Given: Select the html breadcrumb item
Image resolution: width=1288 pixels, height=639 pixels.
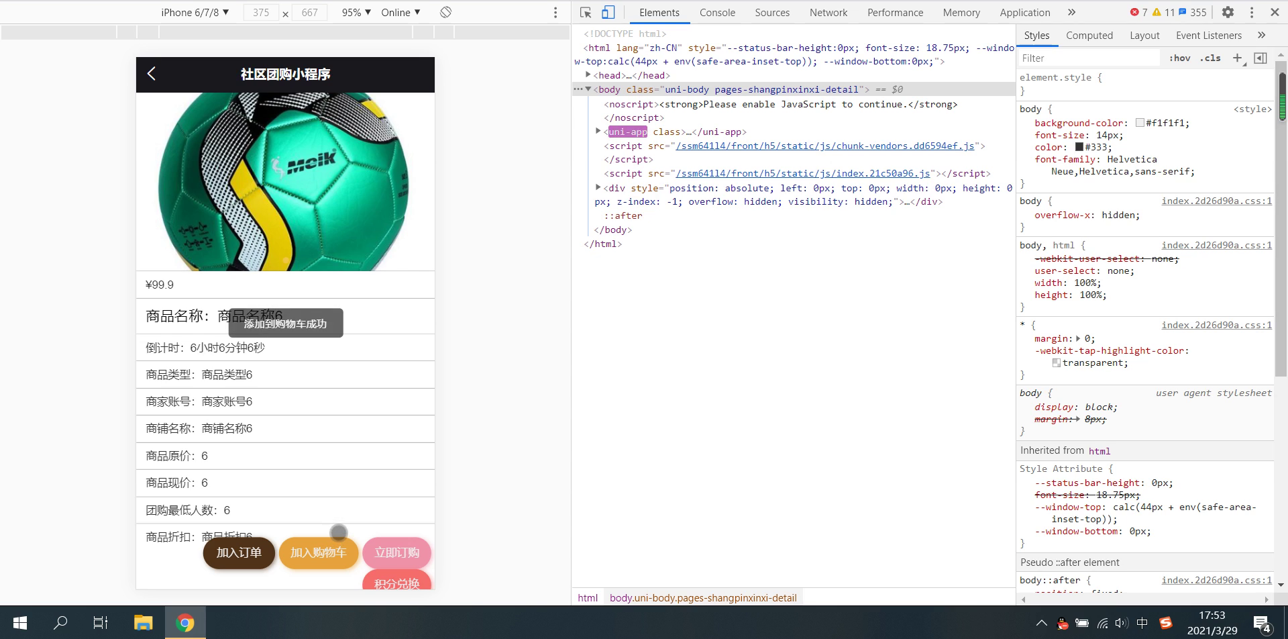Looking at the screenshot, I should tap(588, 597).
